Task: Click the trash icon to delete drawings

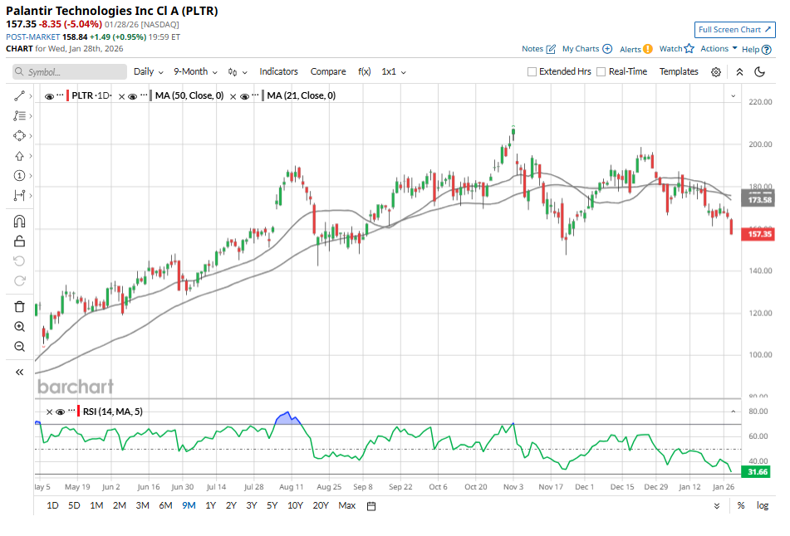Action: pyautogui.click(x=19, y=307)
